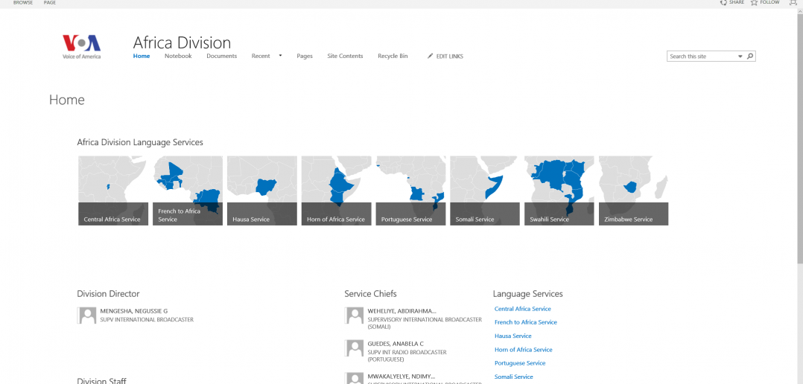Open Site Contents navigation link

(x=345, y=57)
